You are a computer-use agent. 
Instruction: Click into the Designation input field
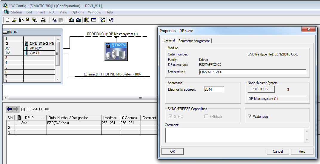pos(253,72)
